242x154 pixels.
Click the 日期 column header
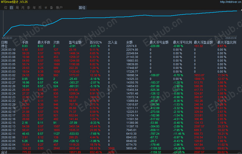coord(4,42)
